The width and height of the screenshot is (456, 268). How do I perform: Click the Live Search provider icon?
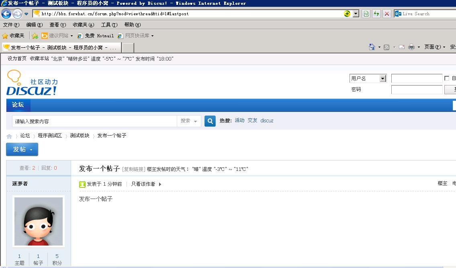click(x=398, y=14)
